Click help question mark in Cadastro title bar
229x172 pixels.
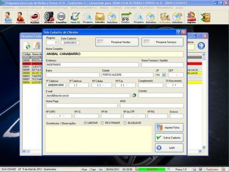tap(178, 32)
